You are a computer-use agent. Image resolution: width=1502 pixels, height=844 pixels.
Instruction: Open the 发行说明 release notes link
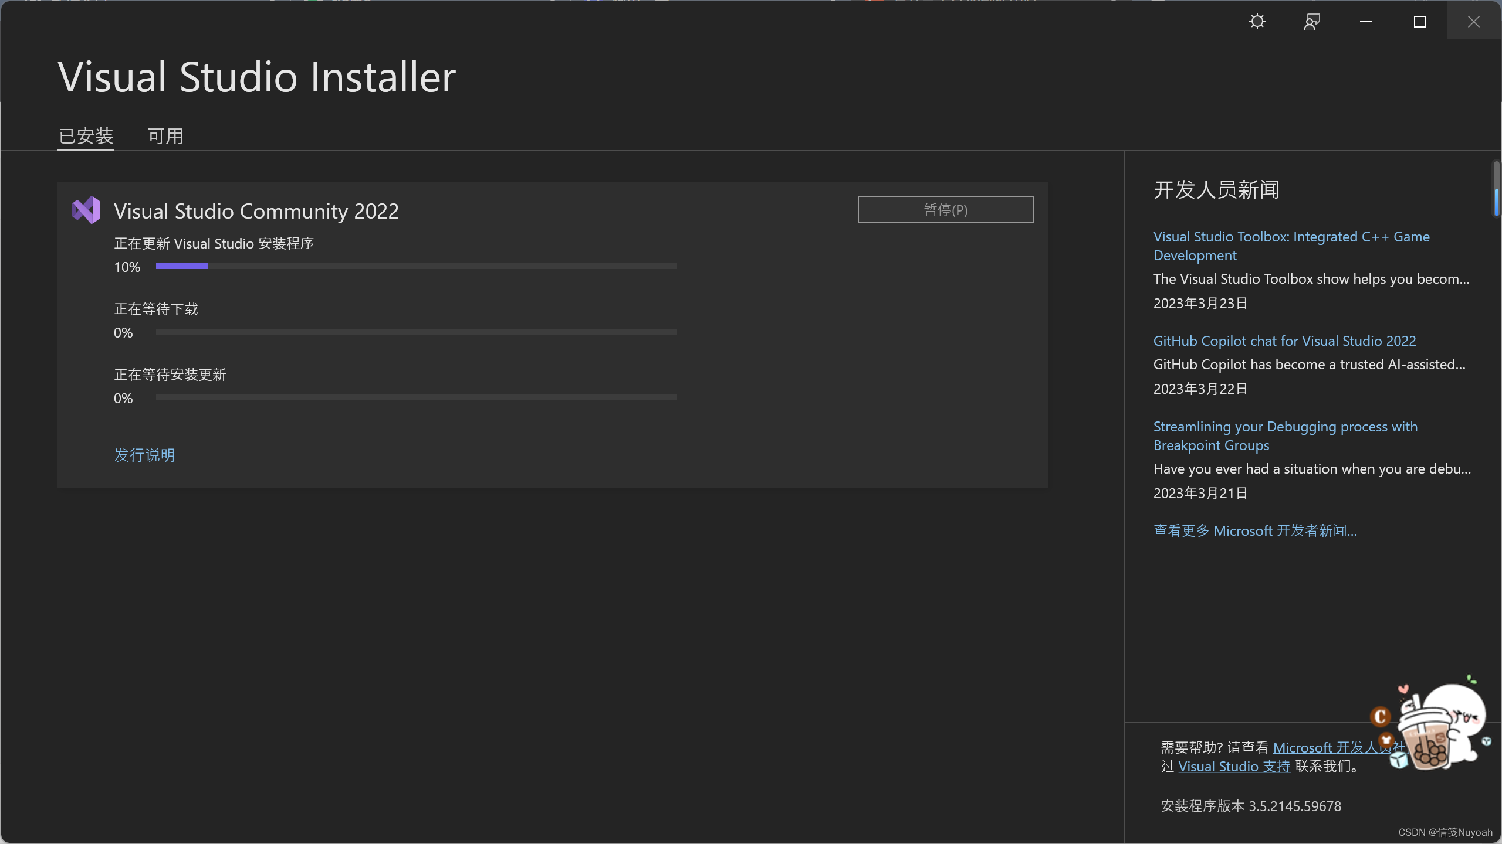[x=144, y=455]
